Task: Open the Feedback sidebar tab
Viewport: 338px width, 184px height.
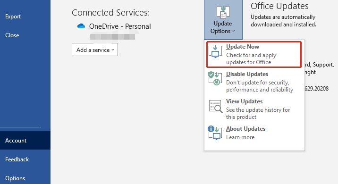Action: 25,159
